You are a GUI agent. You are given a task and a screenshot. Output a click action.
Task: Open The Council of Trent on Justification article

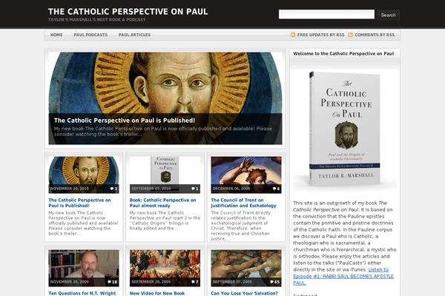(x=243, y=203)
